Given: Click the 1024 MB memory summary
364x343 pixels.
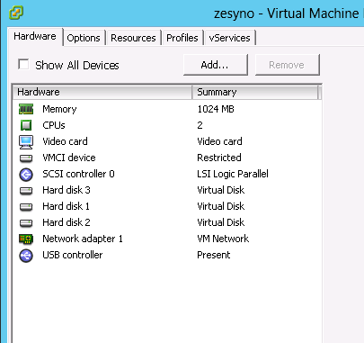Looking at the screenshot, I should point(216,109).
